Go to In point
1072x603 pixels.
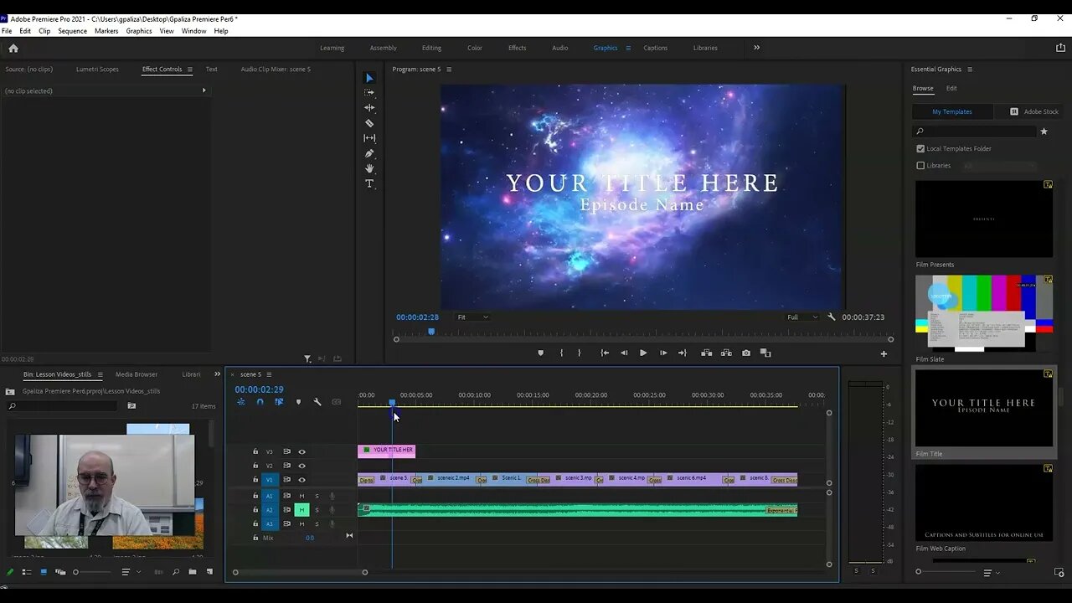click(x=605, y=353)
